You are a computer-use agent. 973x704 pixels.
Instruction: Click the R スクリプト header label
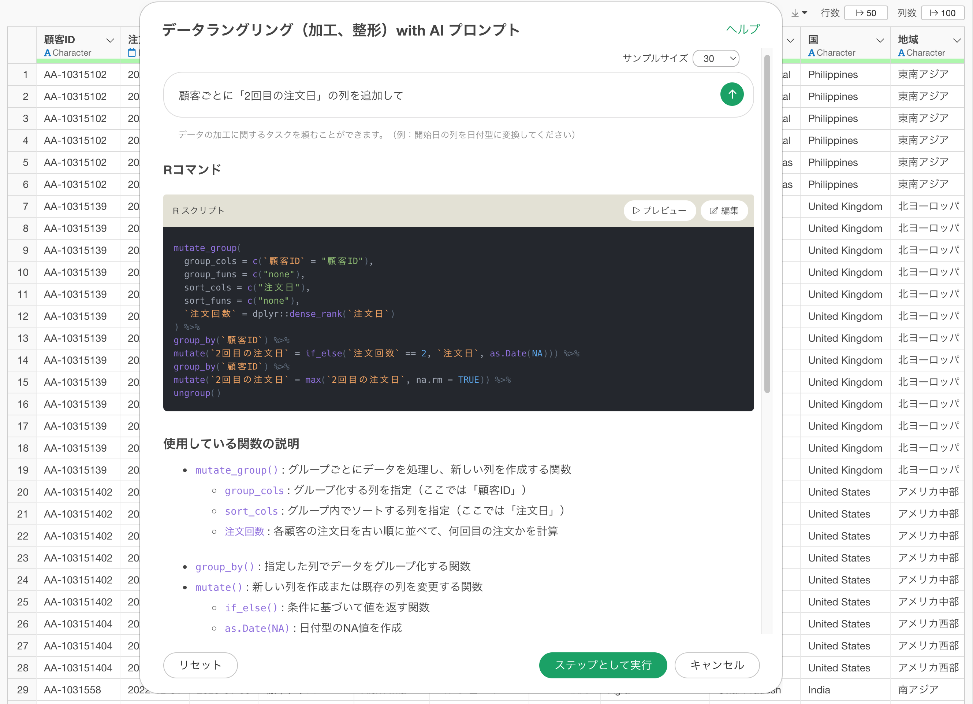point(198,210)
